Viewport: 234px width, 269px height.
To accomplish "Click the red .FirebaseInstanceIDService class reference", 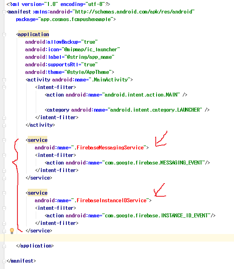I will pos(110,201).
